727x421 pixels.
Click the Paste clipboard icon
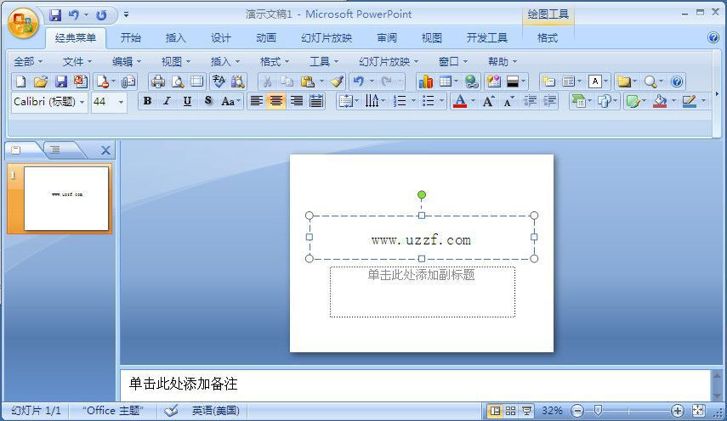308,81
